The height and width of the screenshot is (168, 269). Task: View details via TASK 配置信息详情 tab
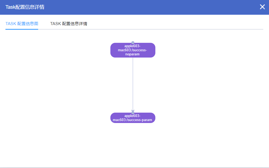point(69,24)
